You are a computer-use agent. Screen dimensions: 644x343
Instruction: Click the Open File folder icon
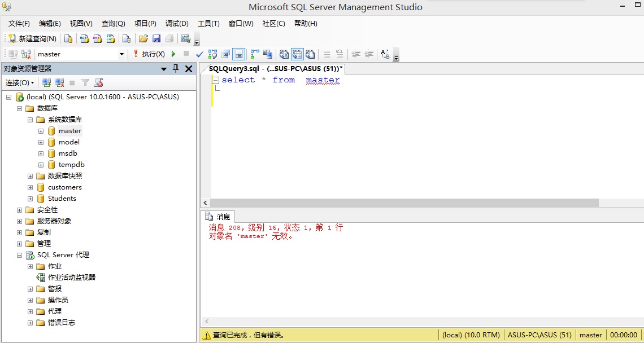143,38
